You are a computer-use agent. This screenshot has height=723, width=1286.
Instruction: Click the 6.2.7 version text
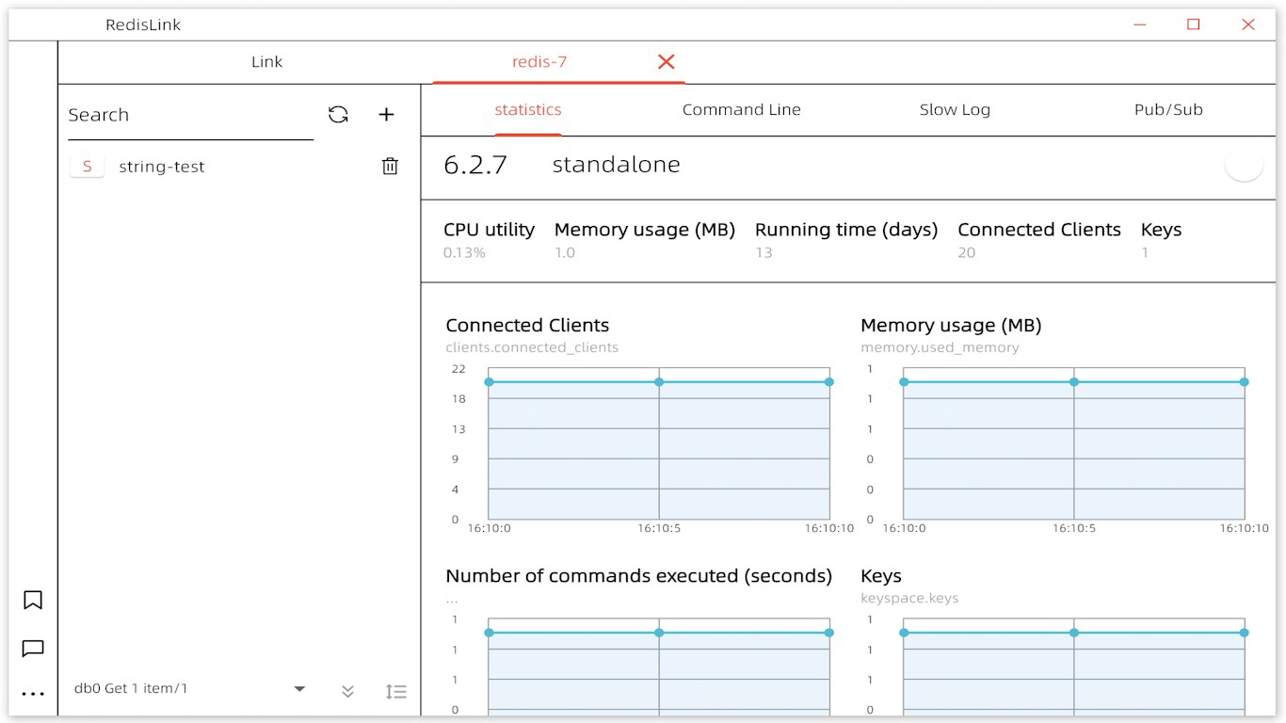(475, 165)
